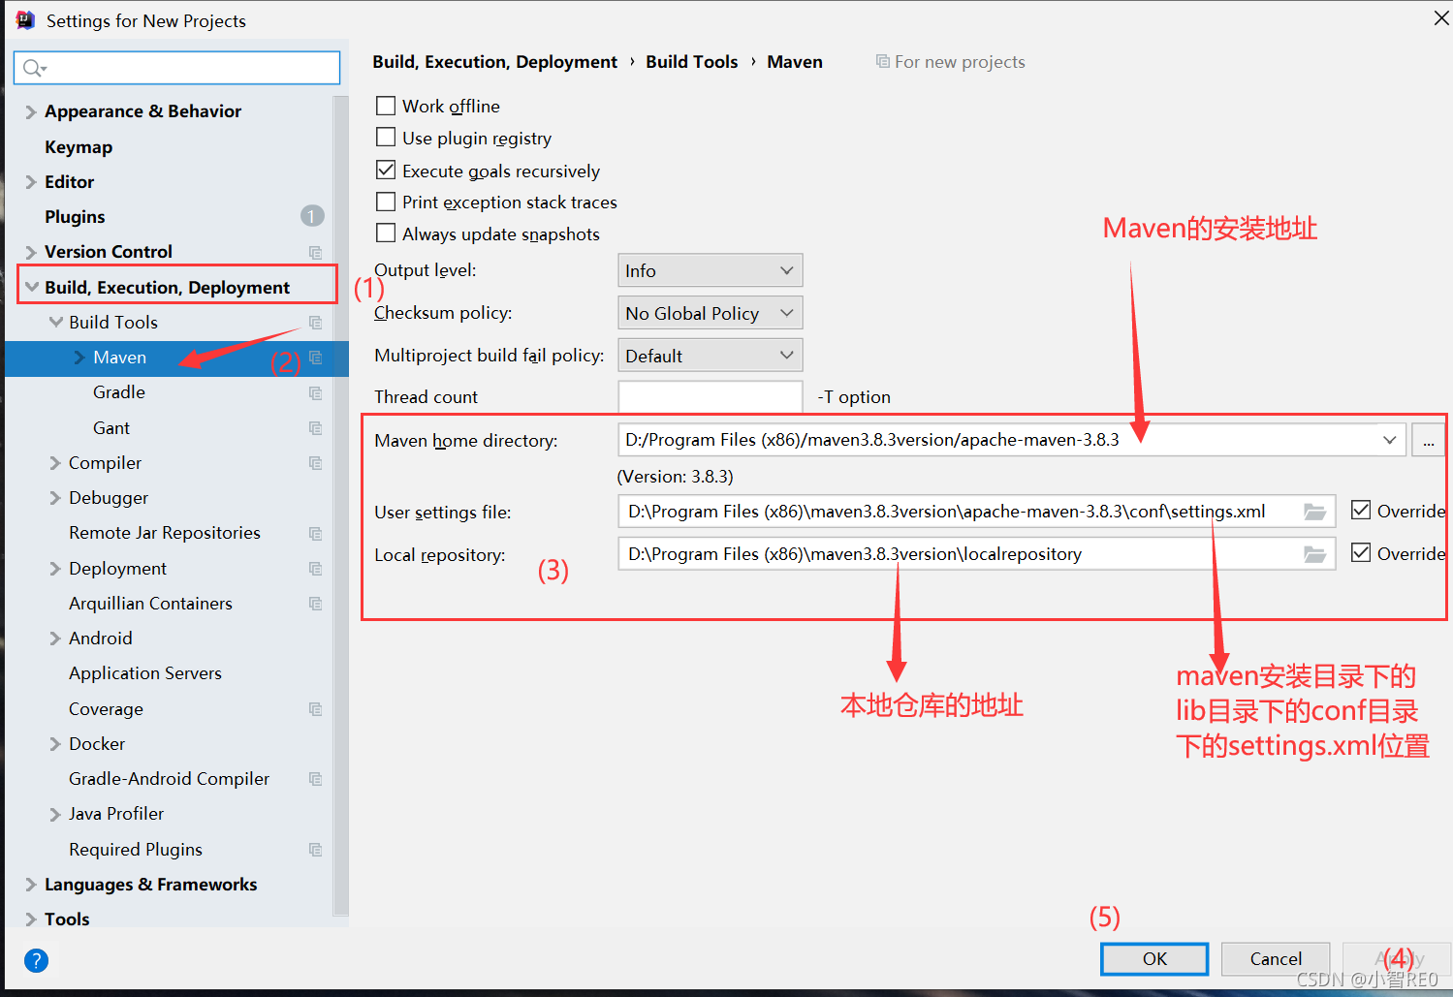Open Required Plugins settings
Screen dimensions: 1453x997
[x=136, y=849]
